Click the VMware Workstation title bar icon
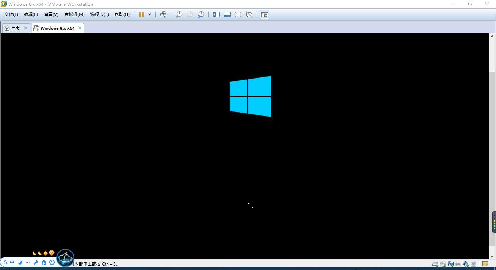This screenshot has height=270, width=496. [x=4, y=4]
